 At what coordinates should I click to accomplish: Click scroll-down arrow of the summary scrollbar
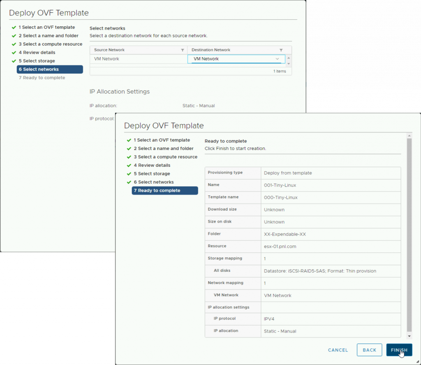point(409,336)
